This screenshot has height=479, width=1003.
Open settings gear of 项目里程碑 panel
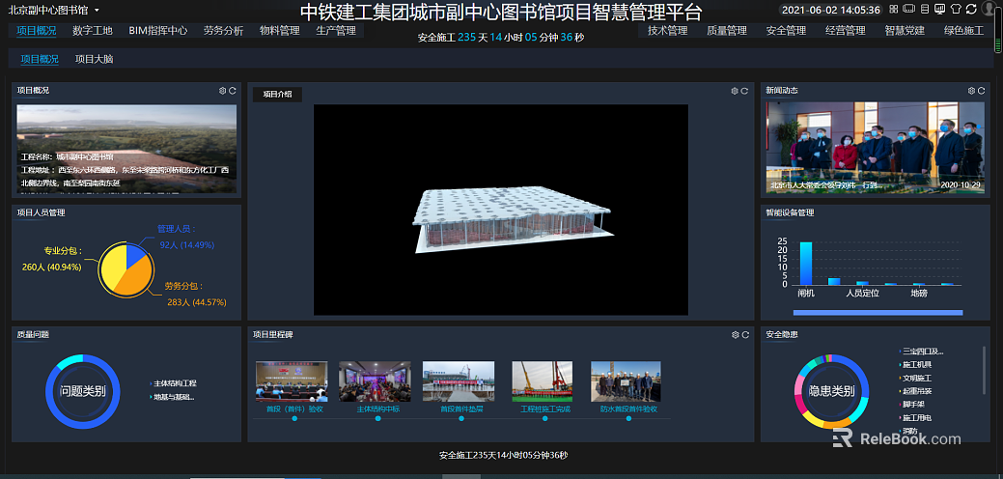(736, 335)
